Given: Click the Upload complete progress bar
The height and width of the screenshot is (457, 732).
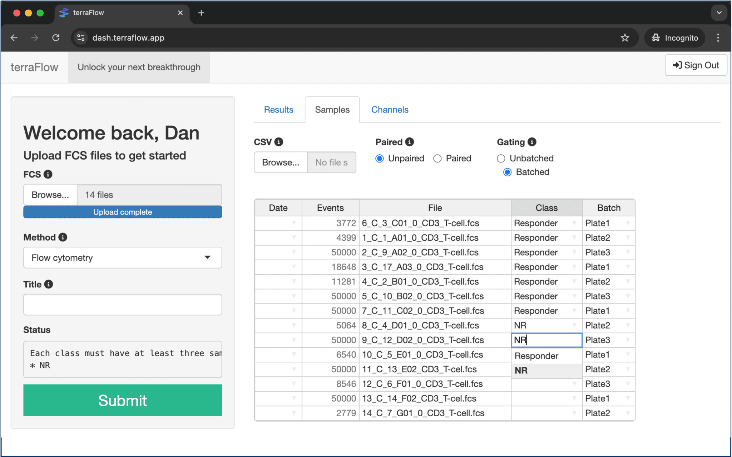Looking at the screenshot, I should (x=123, y=212).
